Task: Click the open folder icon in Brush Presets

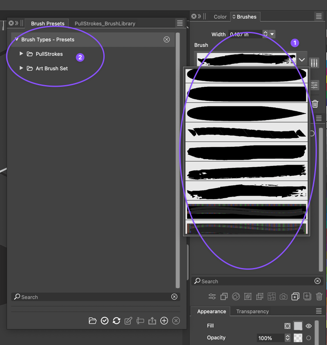Action: pos(92,321)
